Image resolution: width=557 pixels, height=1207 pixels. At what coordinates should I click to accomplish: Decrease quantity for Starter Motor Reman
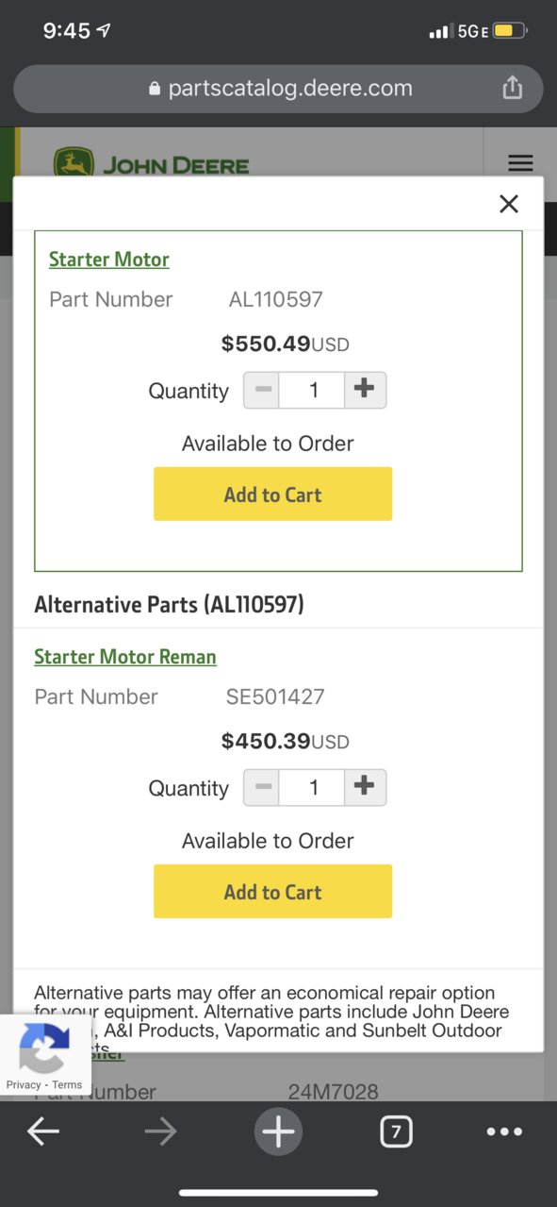tap(263, 787)
